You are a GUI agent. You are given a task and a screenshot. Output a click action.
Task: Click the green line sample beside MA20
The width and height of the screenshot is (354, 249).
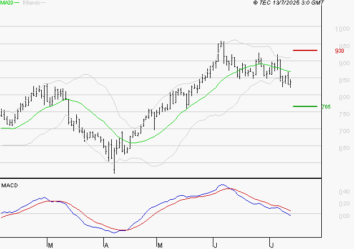tap(17, 2)
